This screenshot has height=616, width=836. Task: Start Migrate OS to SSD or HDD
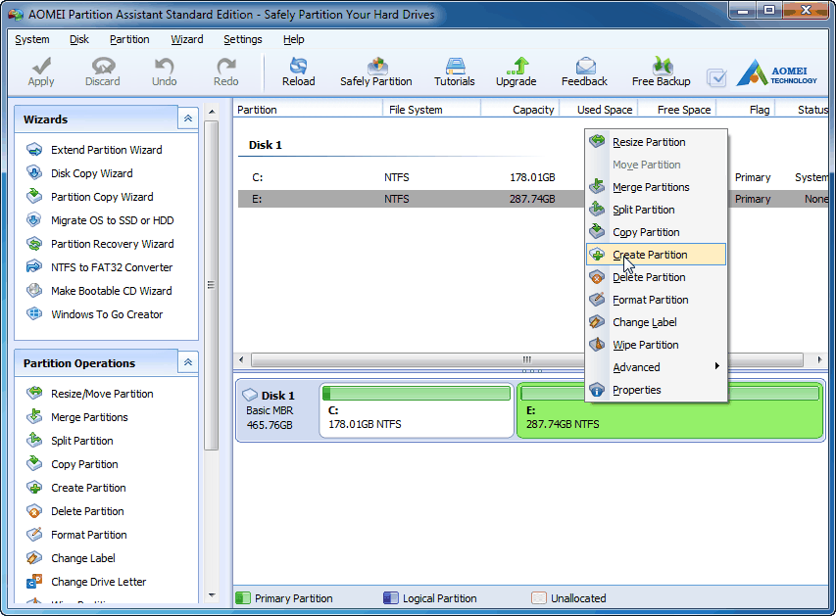[100, 220]
